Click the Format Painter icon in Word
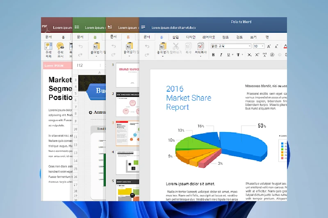 pos(200,46)
